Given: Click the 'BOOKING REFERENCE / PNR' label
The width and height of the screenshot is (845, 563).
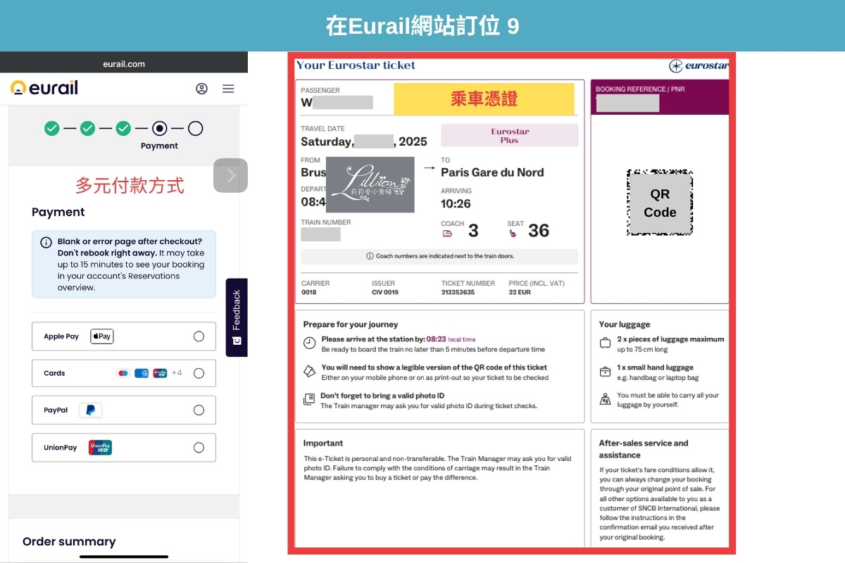Looking at the screenshot, I should tap(640, 89).
